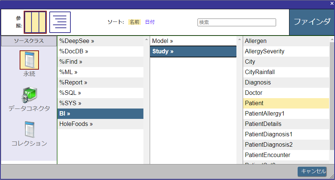
Task: Expand the HoleFoods package
Action: coord(76,124)
